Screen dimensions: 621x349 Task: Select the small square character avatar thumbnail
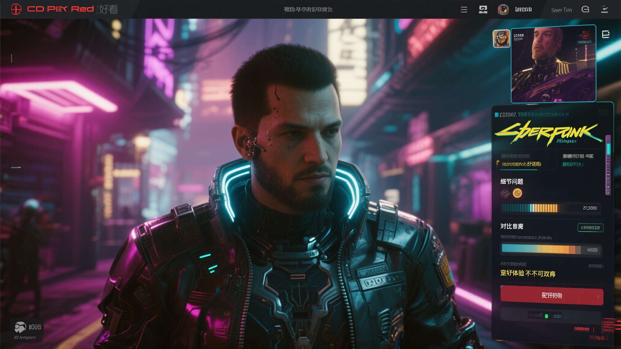point(501,39)
